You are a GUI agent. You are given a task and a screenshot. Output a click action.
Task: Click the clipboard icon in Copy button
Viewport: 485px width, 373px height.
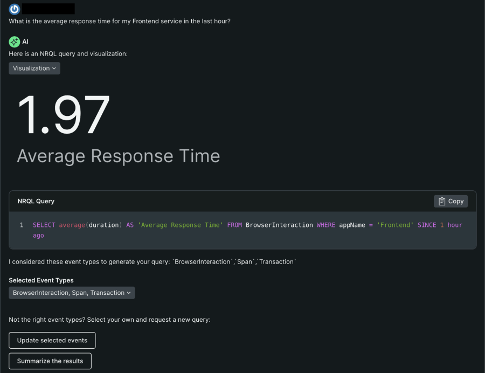[441, 201]
